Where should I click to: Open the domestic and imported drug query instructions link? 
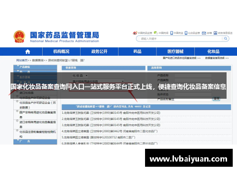pyautogui.click(x=182, y=58)
